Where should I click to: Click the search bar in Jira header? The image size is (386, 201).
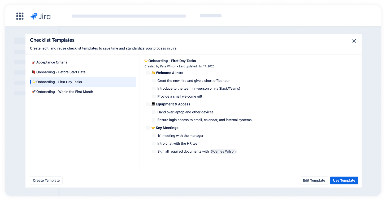(x=129, y=16)
